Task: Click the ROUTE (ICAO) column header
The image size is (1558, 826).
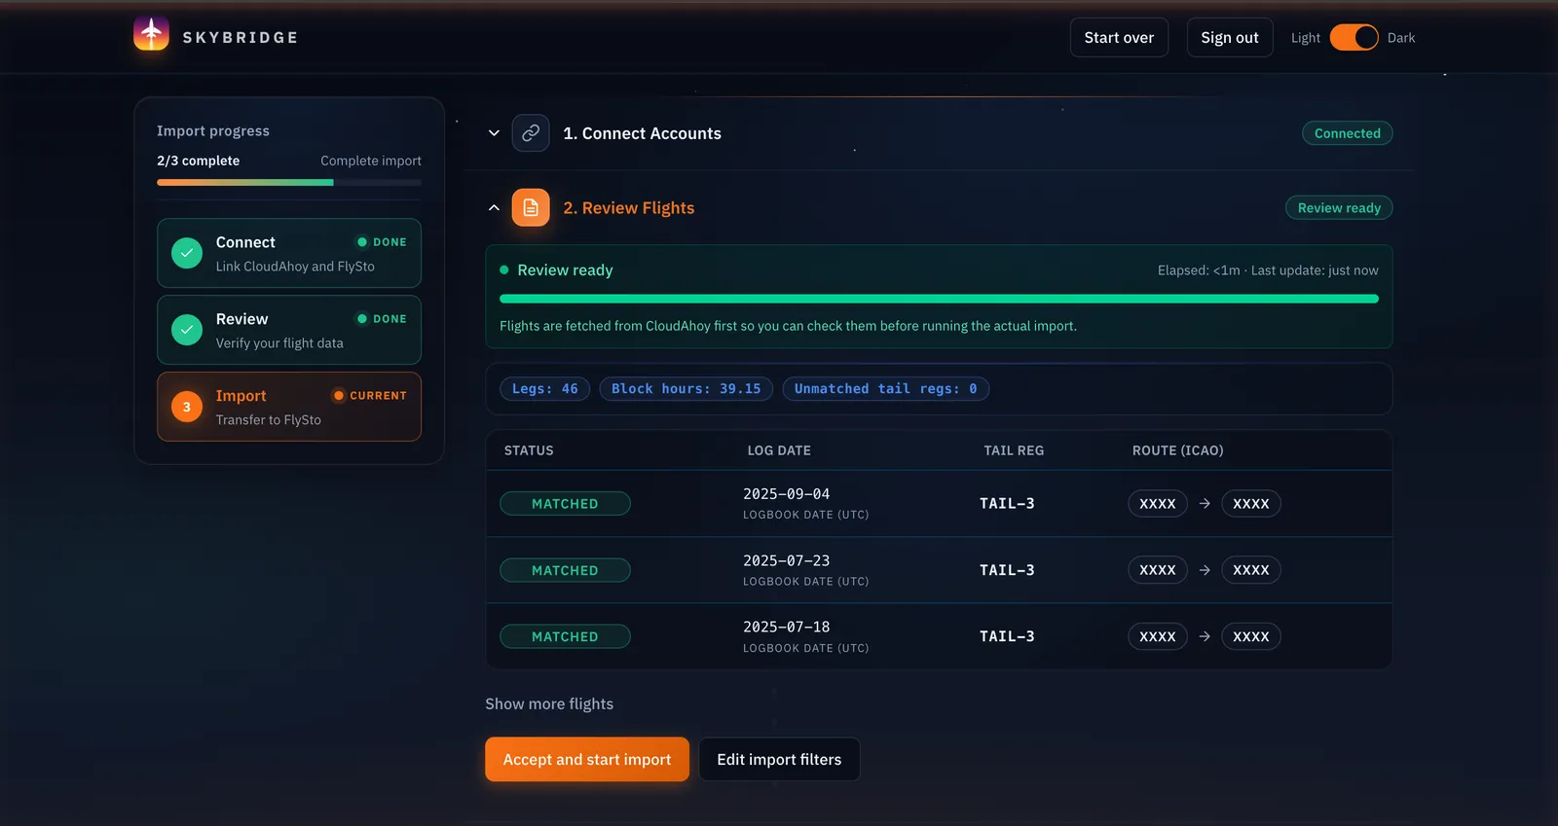Action: pos(1177,450)
